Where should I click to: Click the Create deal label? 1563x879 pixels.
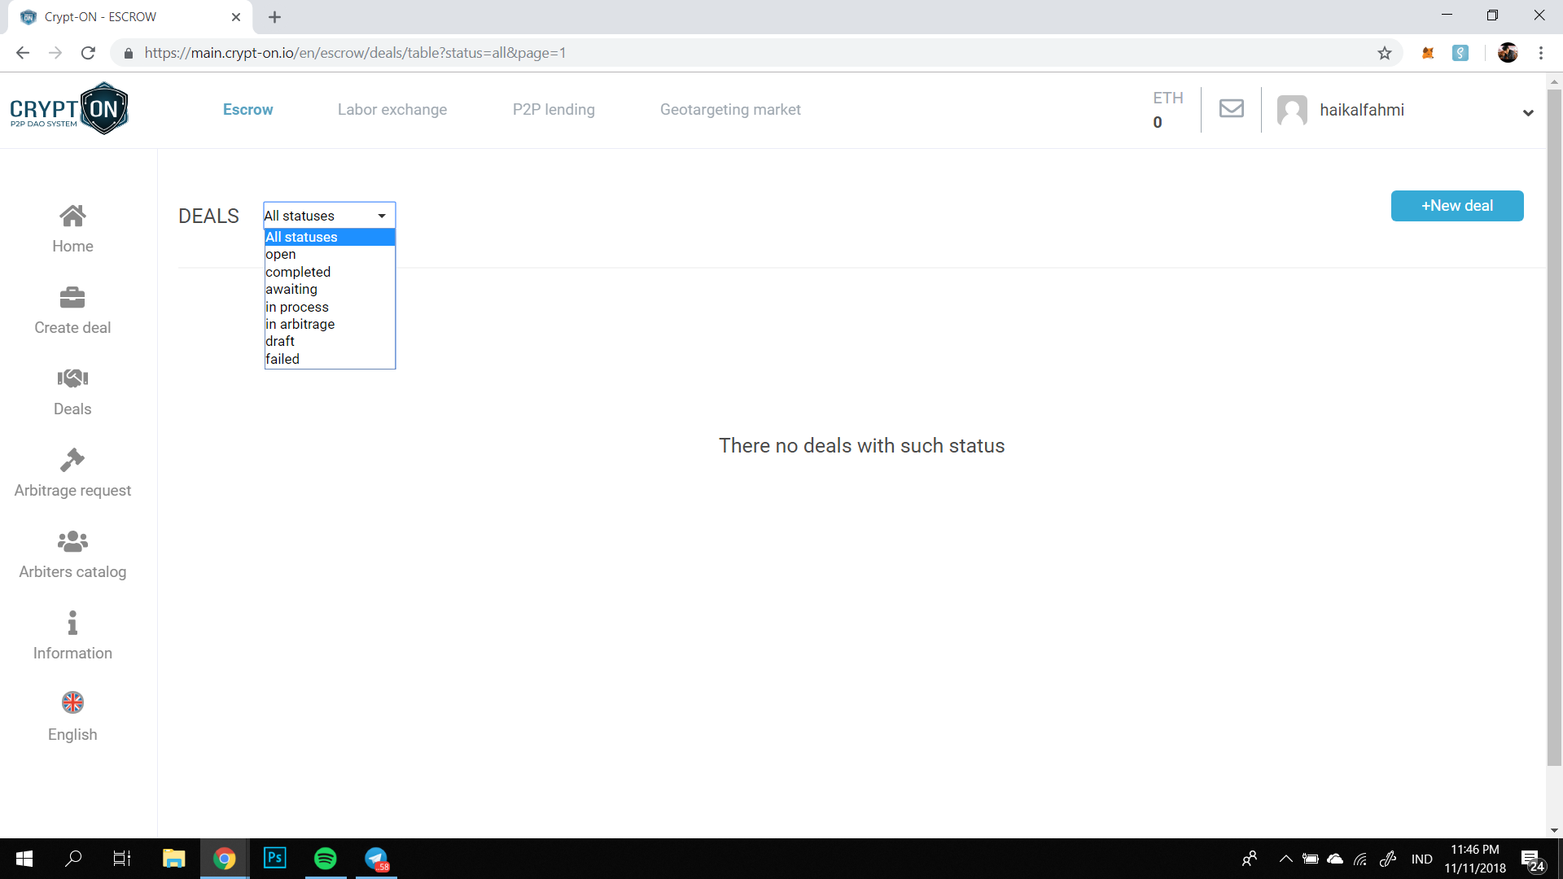[72, 327]
